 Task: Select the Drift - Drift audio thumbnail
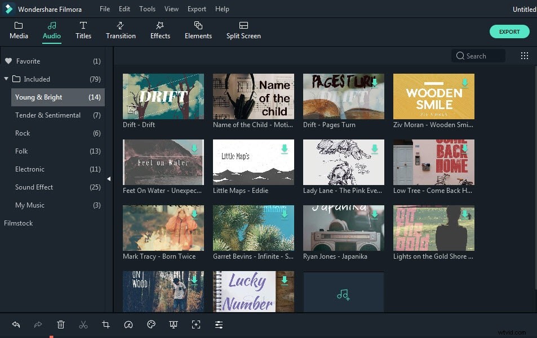pos(163,96)
